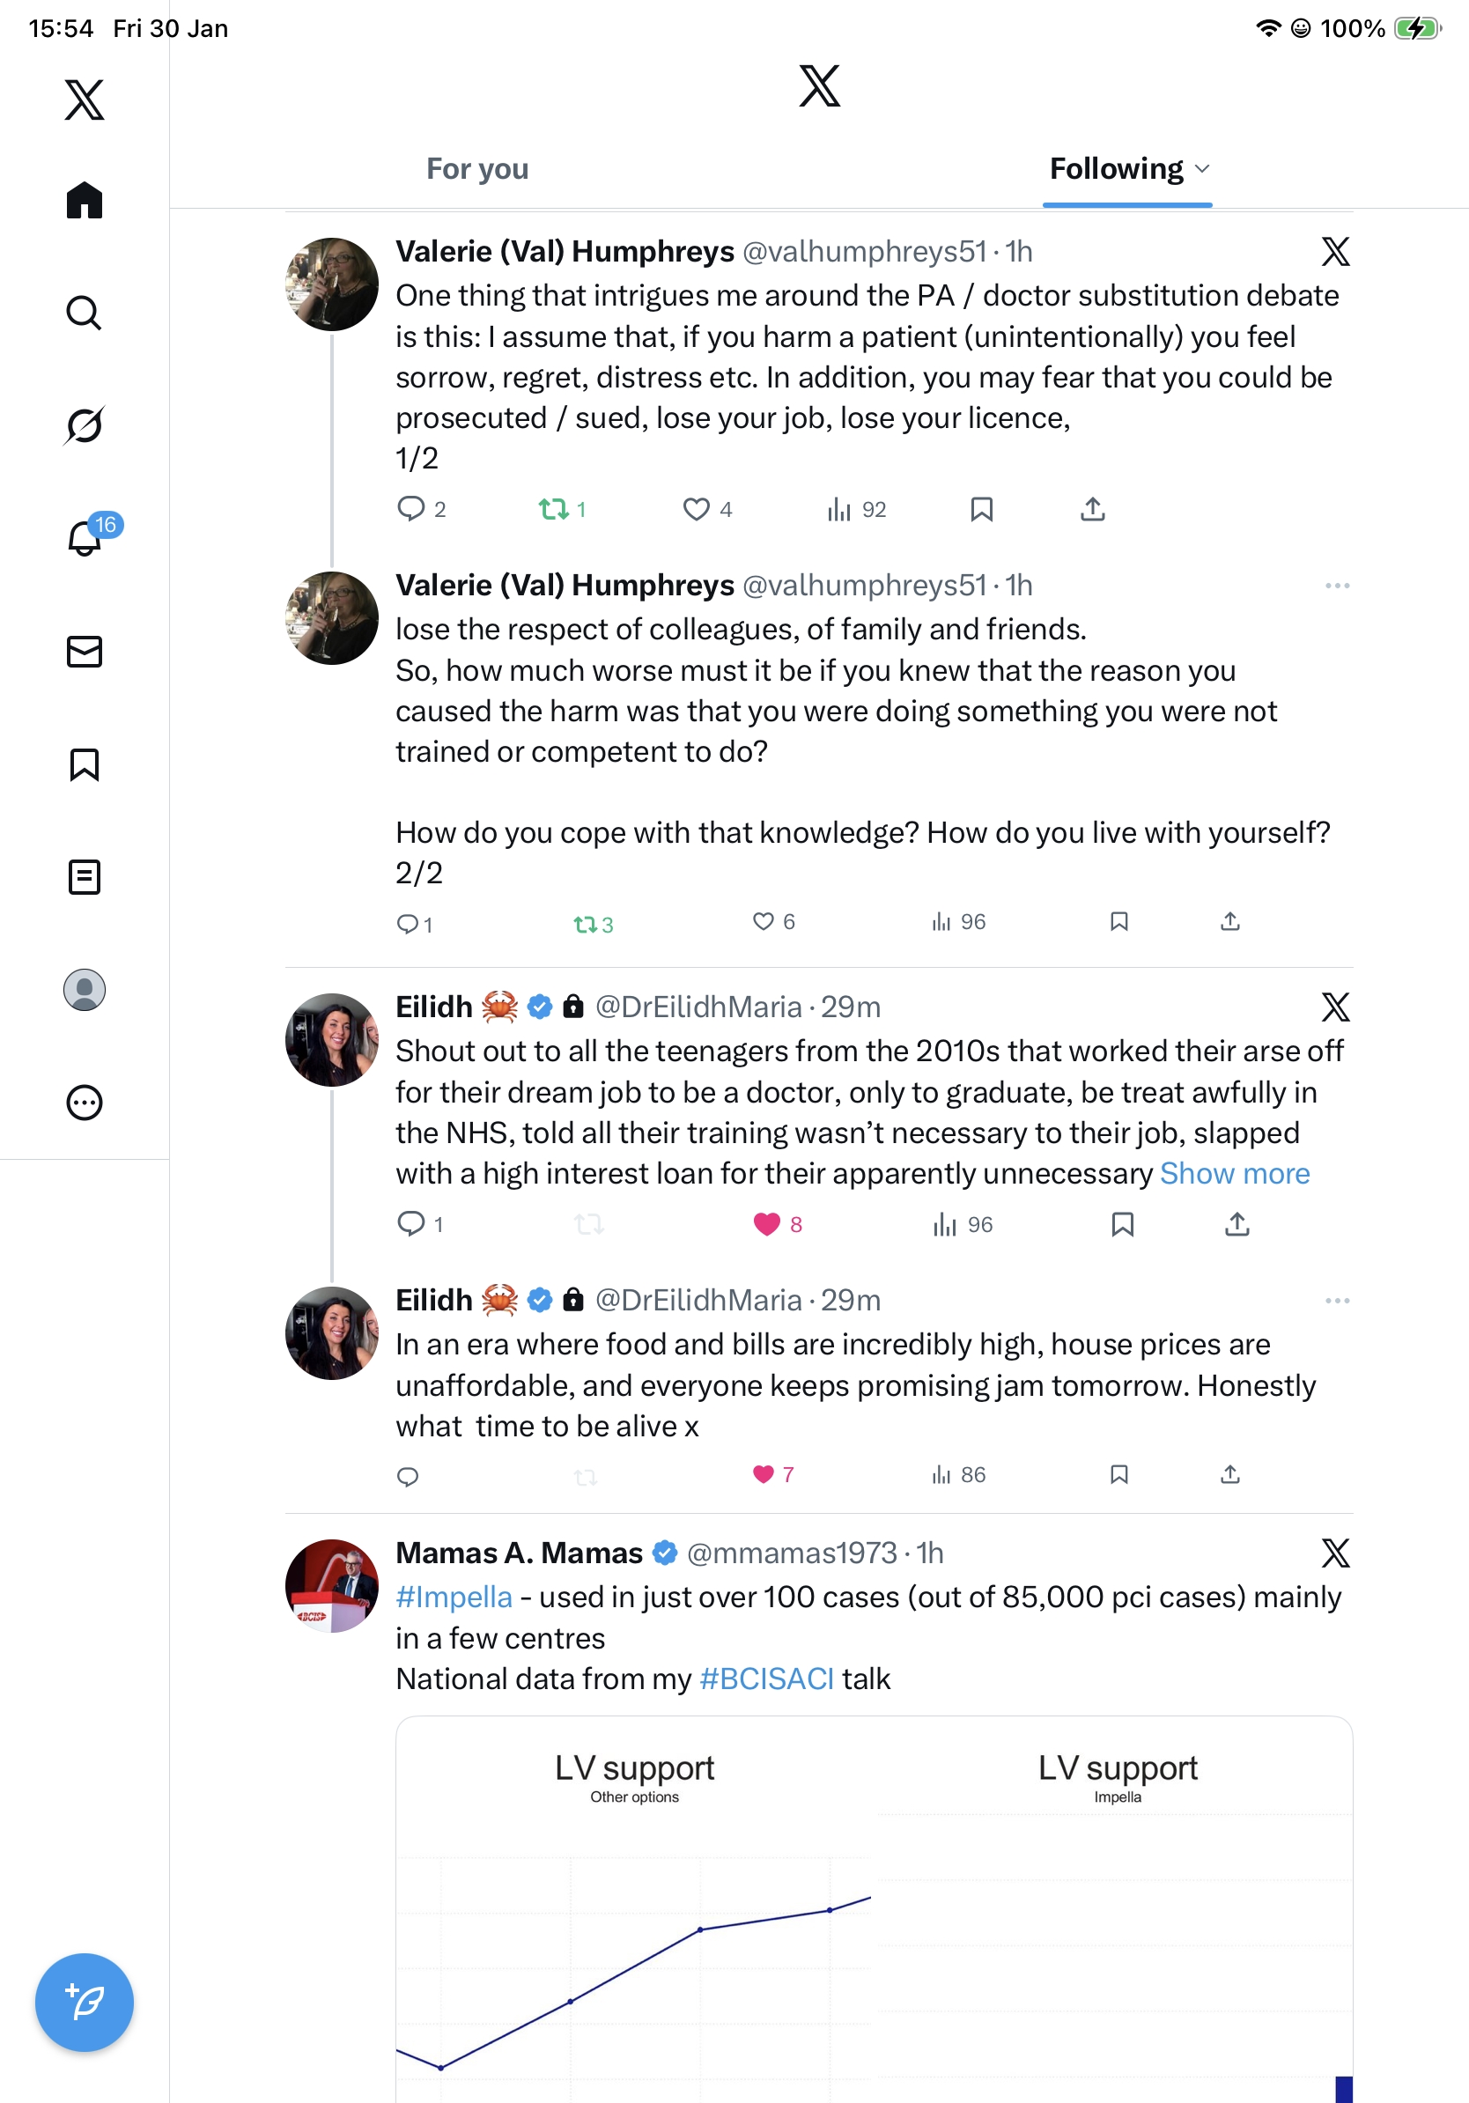Open Lists icon in sidebar
1469x2103 pixels.
[x=84, y=876]
